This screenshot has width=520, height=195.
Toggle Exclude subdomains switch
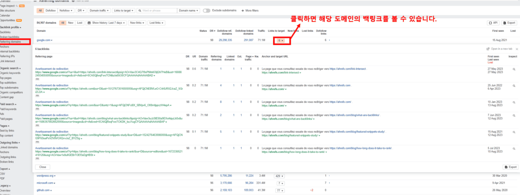(x=207, y=11)
